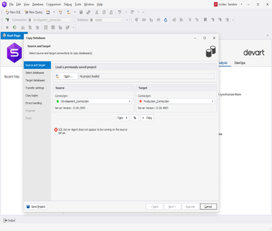Screen dimensions: 272x231
Task: Open the File menu
Action: [x=11, y=4]
